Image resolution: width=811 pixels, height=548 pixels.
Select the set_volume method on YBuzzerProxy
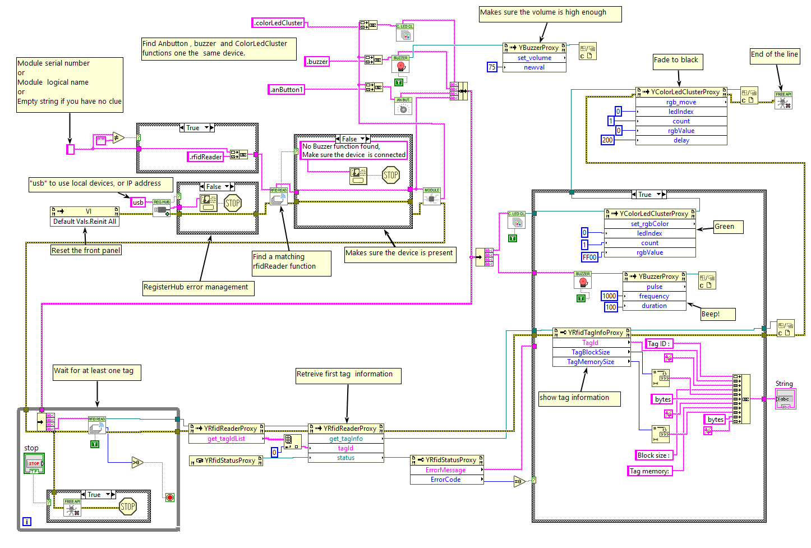pos(534,58)
